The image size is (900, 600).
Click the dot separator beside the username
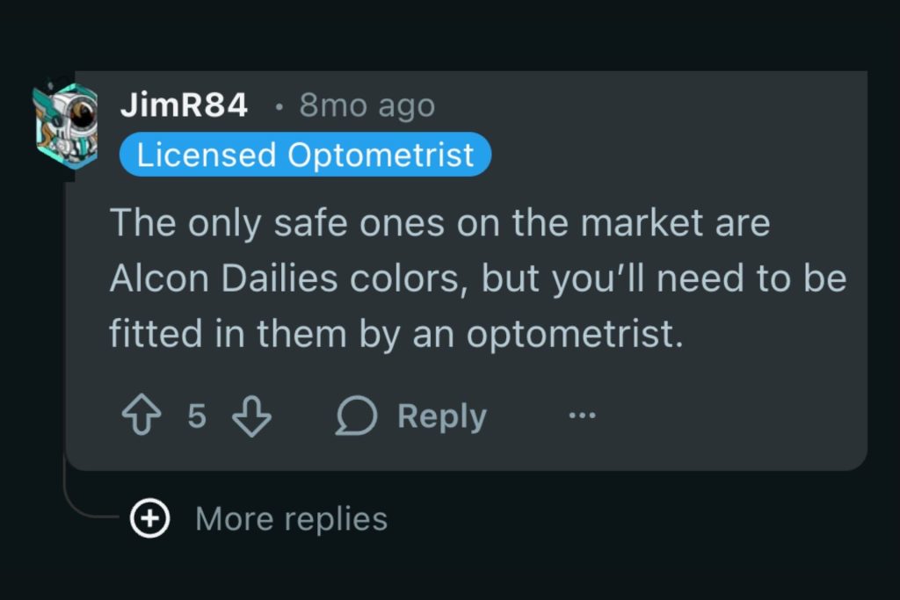tap(279, 107)
